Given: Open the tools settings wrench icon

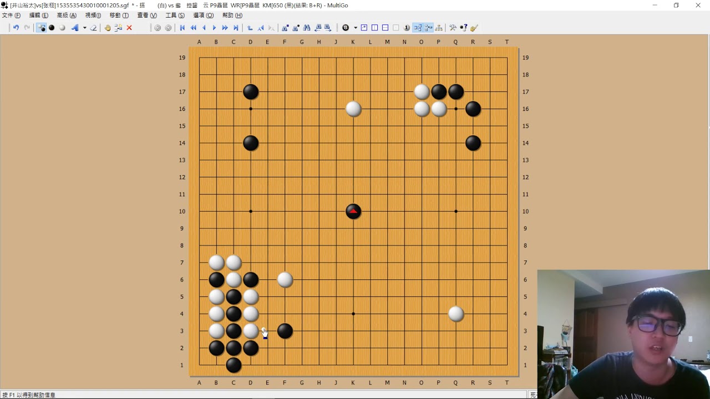Looking at the screenshot, I should pos(453,28).
